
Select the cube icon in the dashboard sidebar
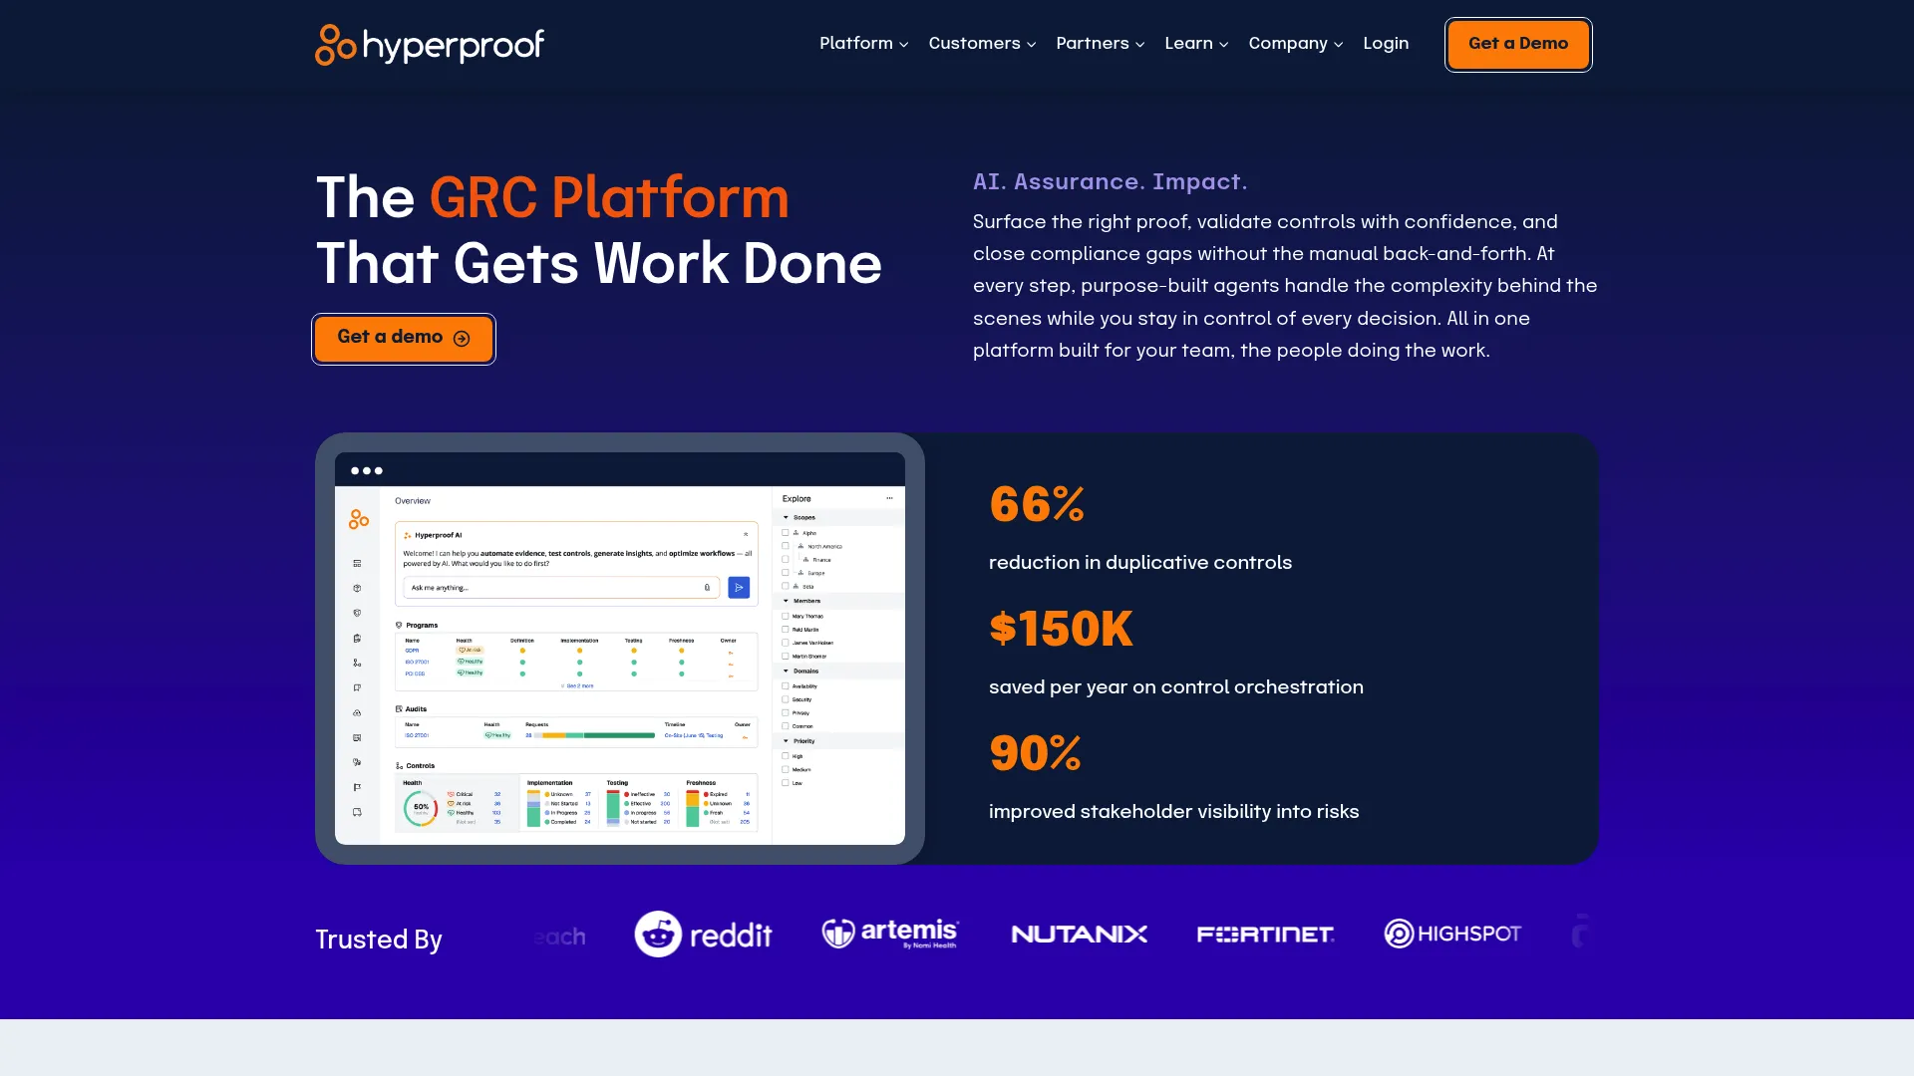tap(357, 588)
